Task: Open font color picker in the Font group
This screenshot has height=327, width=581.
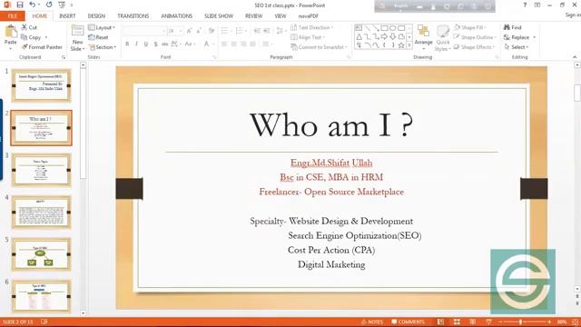Action: click(x=209, y=45)
